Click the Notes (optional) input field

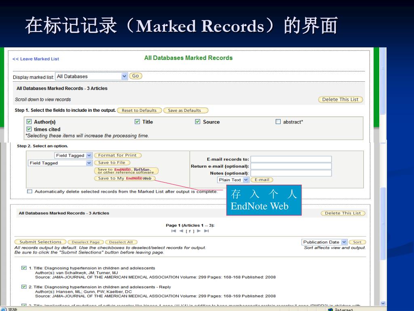coord(291,173)
